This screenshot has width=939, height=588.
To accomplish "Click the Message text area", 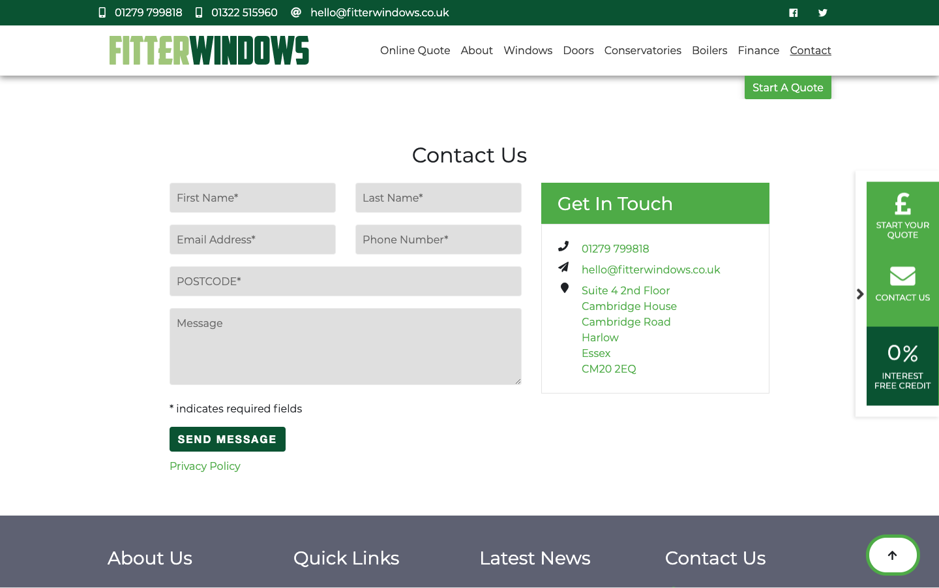I will pos(345,346).
